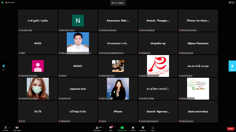This screenshot has width=236, height=132.
Task: Select participant tile with green N avatar
Action: click(x=78, y=21)
